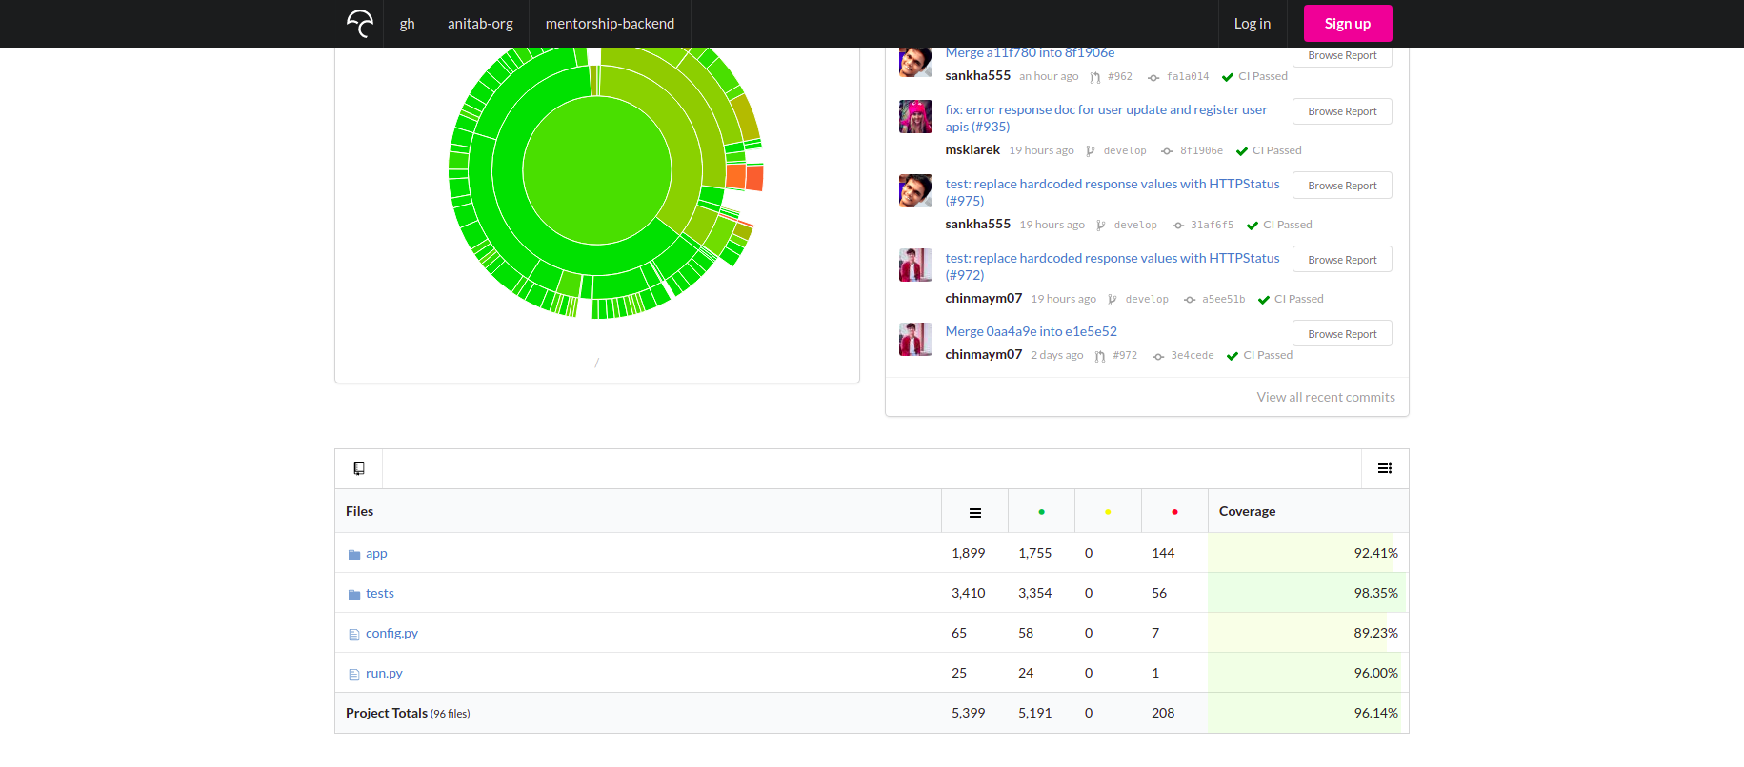Open pull request #972 link
This screenshot has height=767, width=1744.
point(1125,355)
